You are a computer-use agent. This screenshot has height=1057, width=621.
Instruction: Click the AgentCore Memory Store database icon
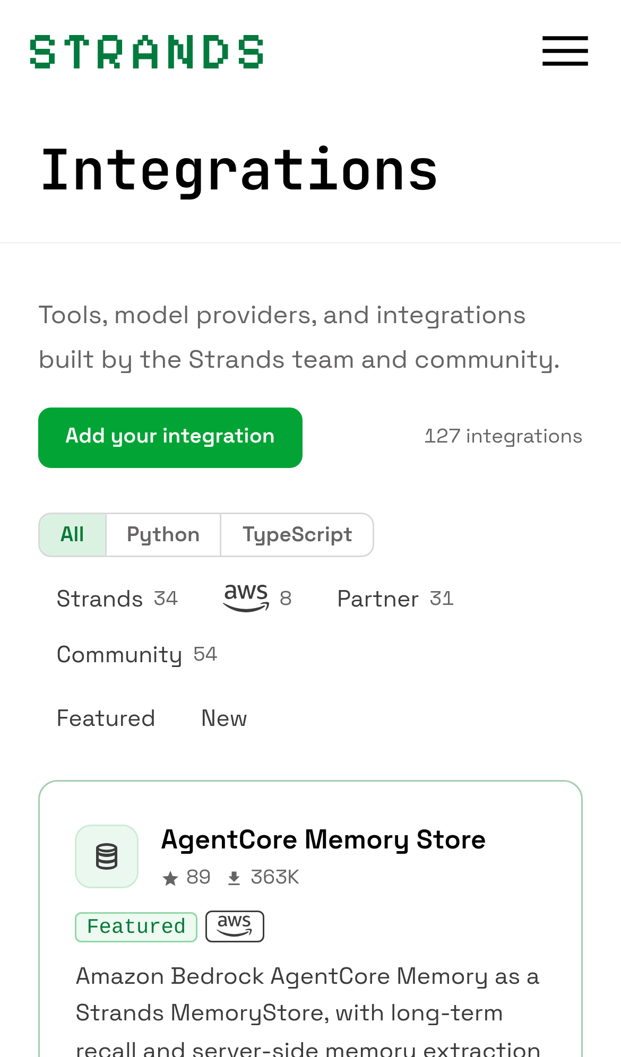click(107, 856)
